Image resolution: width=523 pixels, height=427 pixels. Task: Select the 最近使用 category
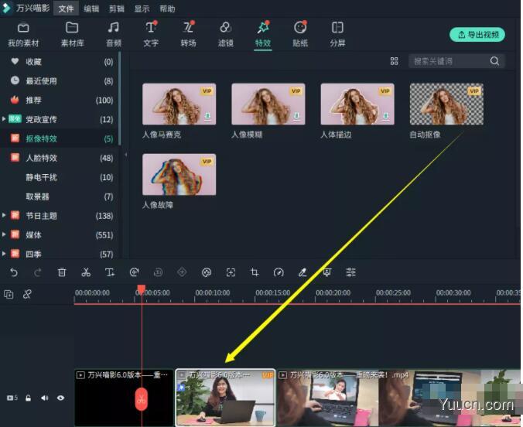point(59,80)
